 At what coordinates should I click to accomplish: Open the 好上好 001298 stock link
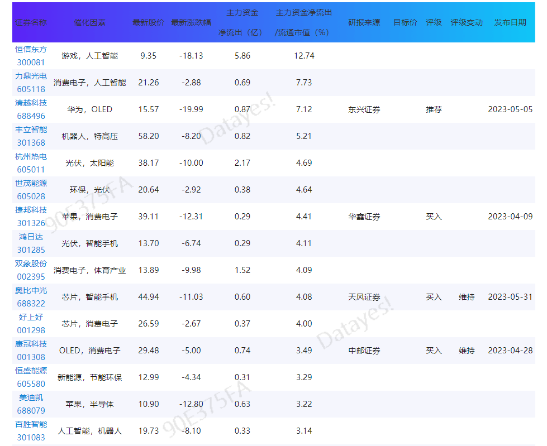coord(31,324)
